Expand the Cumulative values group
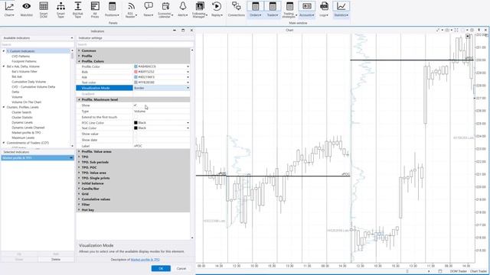The height and width of the screenshot is (275, 490). [79, 199]
